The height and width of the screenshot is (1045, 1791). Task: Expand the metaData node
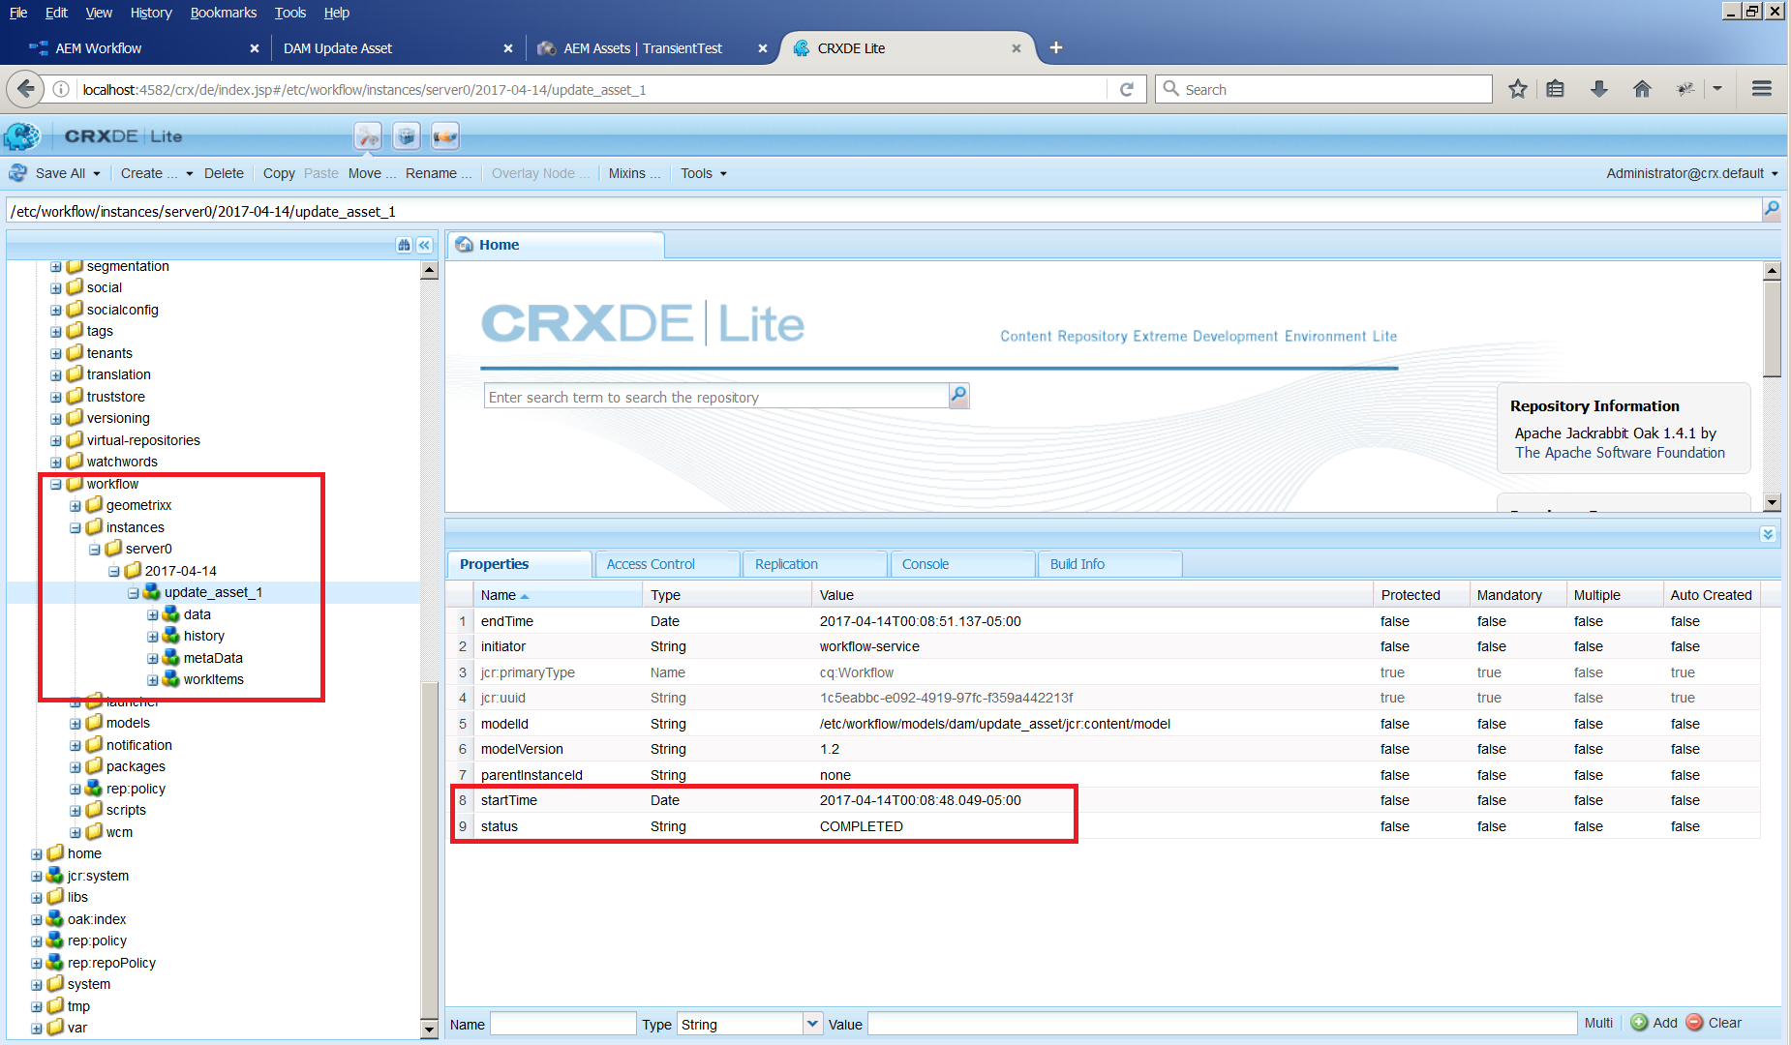point(153,659)
